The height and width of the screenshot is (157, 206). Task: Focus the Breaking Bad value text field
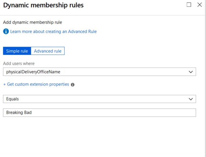tap(99, 113)
